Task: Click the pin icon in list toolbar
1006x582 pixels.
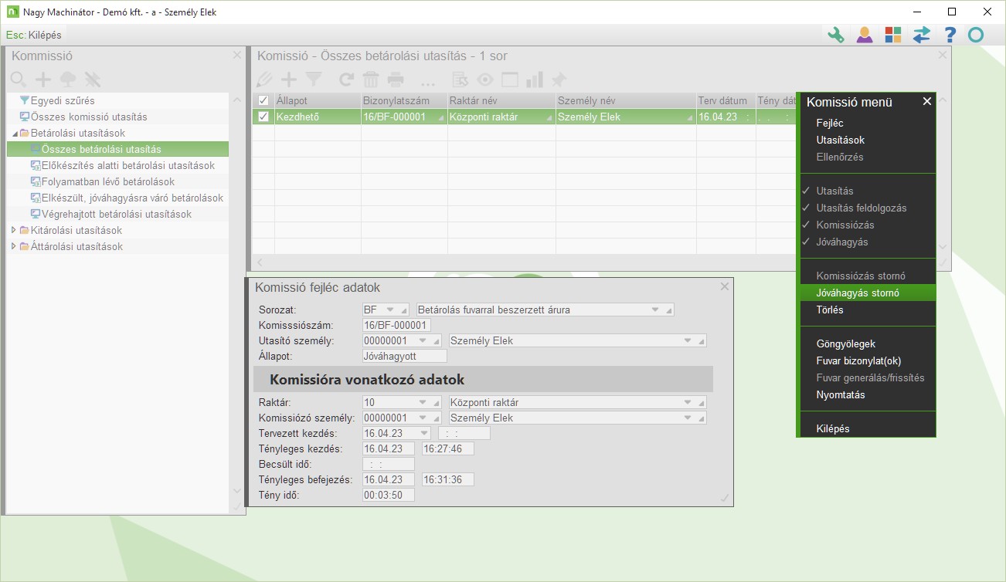Action: point(559,79)
